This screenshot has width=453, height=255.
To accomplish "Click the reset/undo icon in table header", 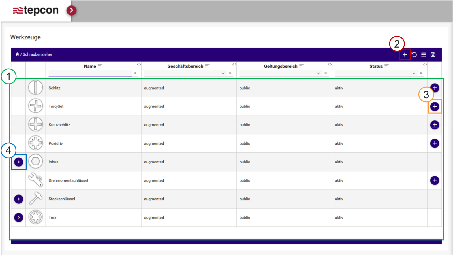I will coord(414,55).
